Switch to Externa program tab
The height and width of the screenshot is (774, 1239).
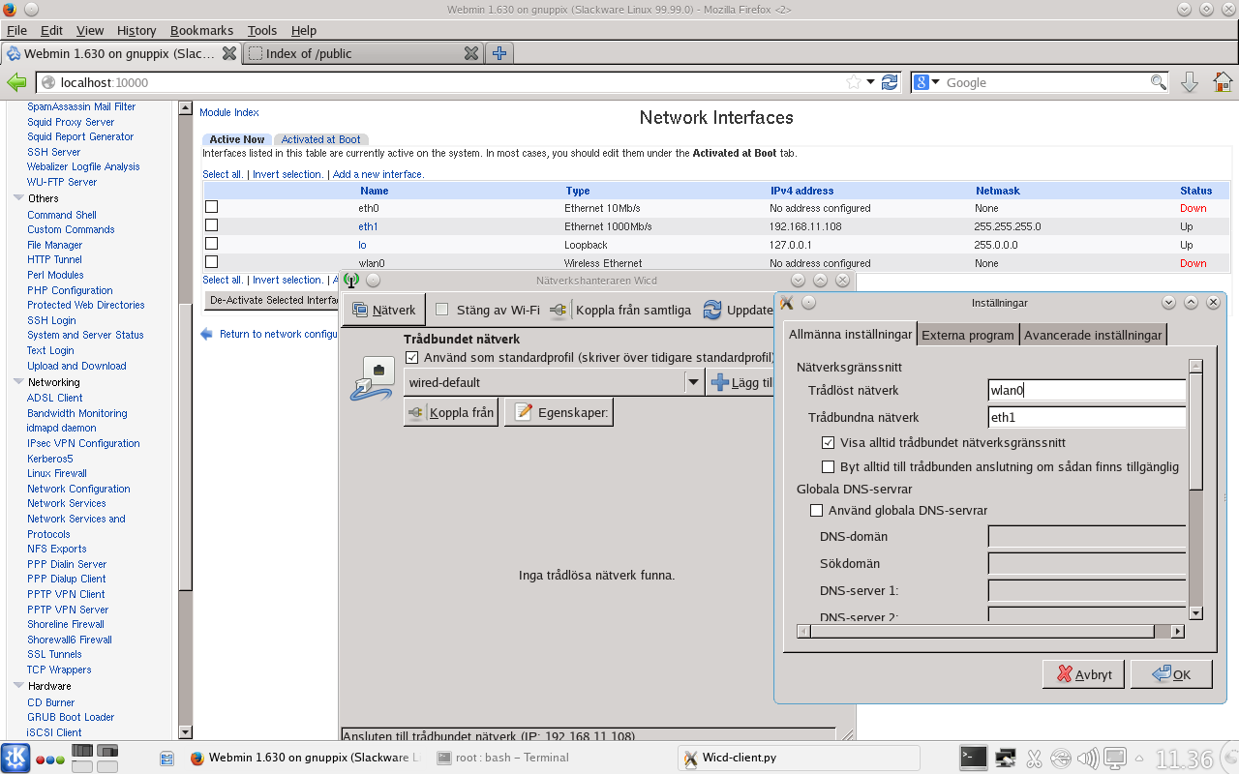(968, 335)
